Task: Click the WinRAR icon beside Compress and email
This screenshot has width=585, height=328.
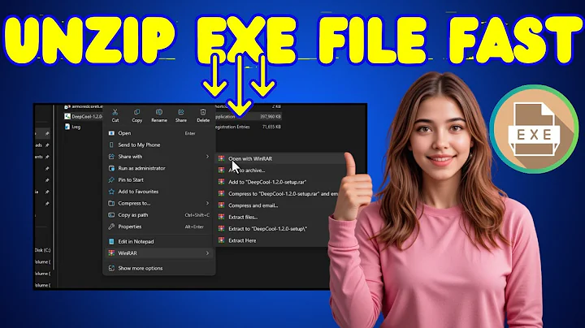Action: pos(221,205)
